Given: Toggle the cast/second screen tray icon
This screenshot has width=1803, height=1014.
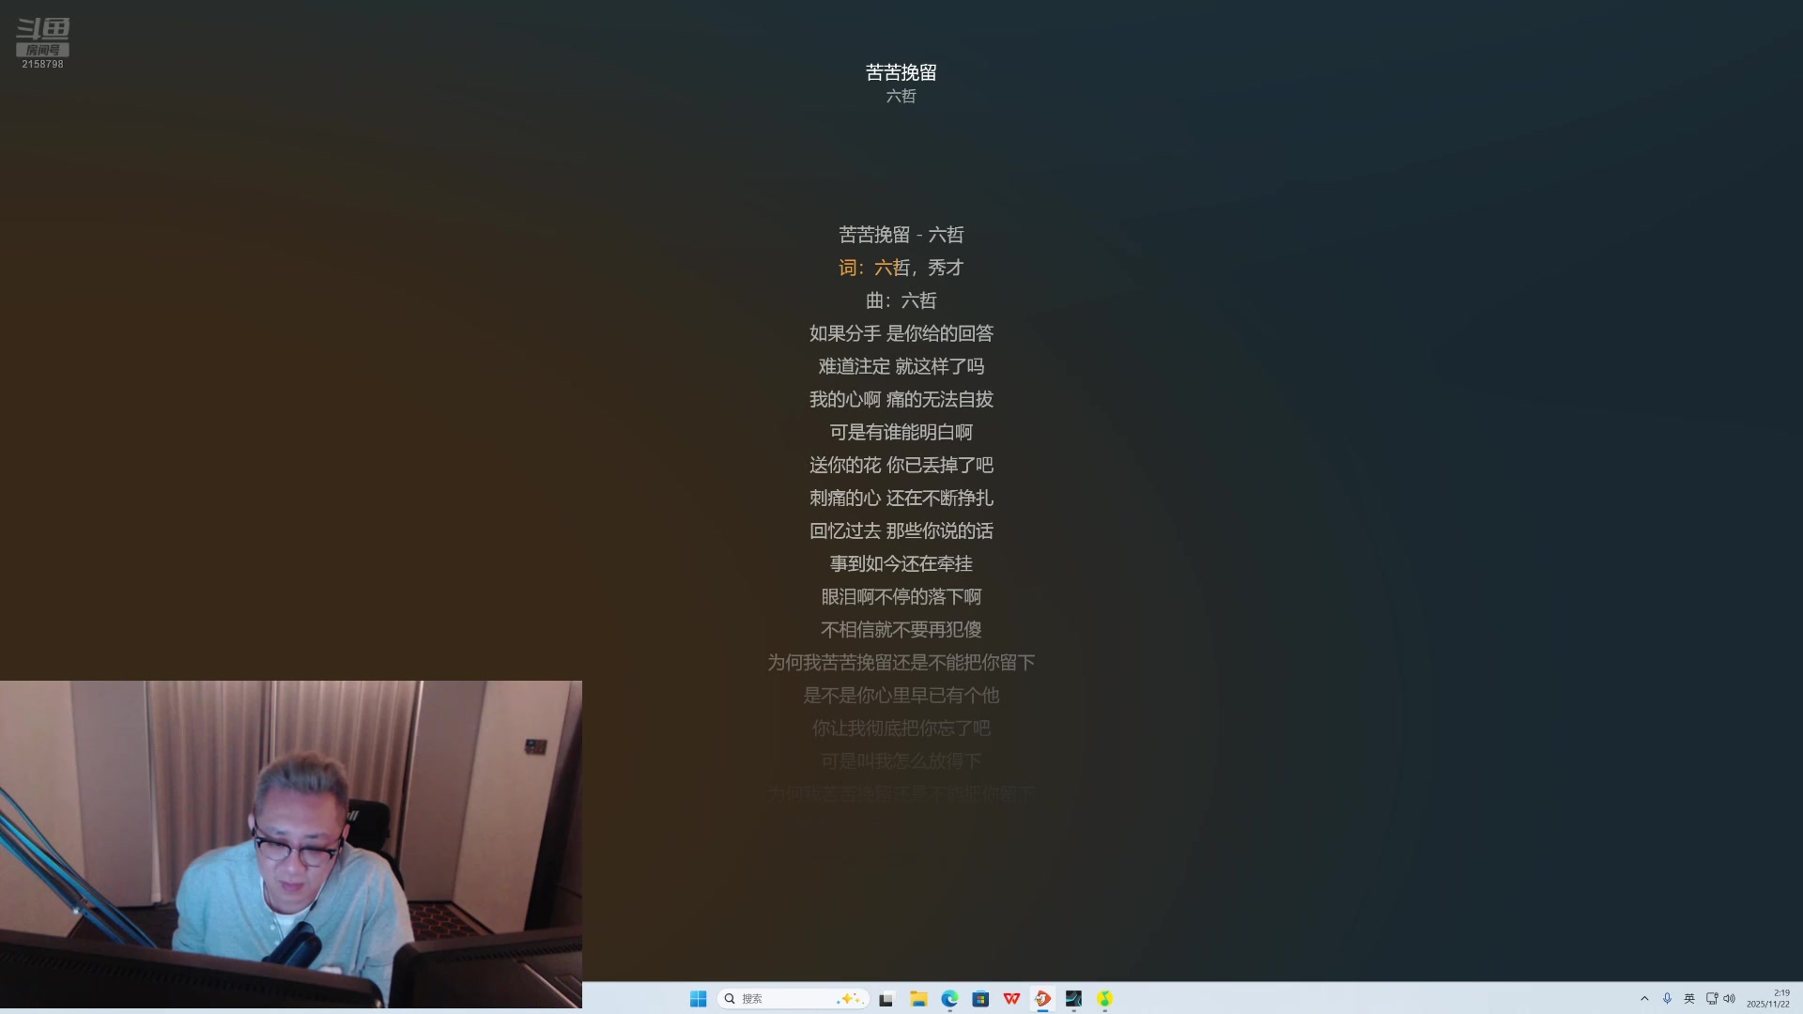Looking at the screenshot, I should pos(1713,998).
